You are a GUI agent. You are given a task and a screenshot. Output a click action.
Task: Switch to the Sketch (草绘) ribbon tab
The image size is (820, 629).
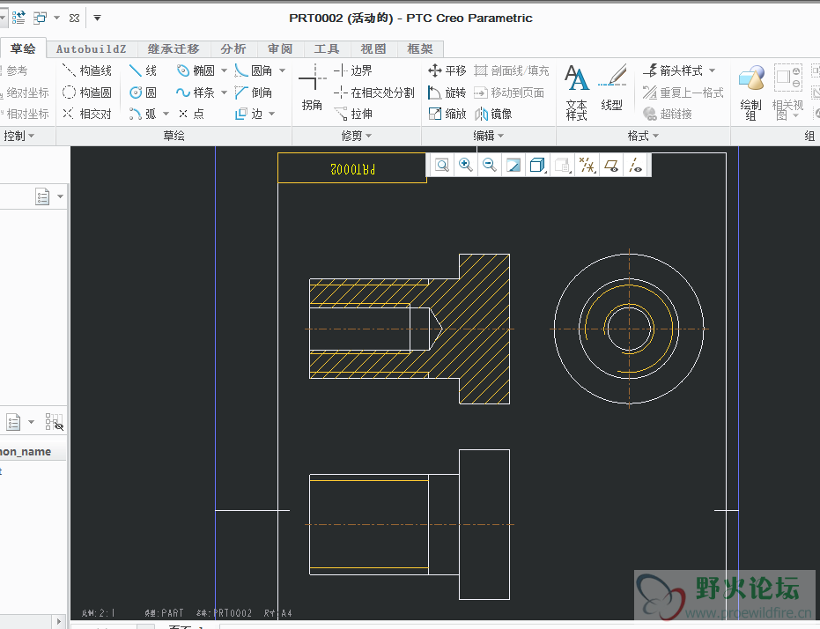point(23,48)
